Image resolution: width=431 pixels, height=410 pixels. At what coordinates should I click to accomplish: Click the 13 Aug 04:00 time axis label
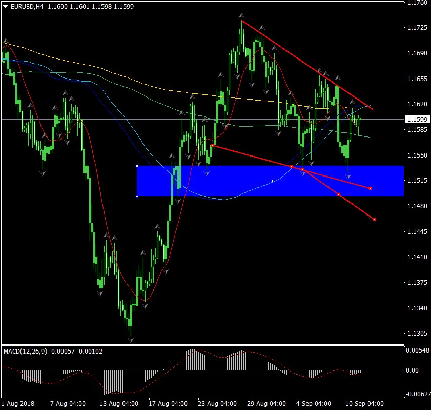119,403
